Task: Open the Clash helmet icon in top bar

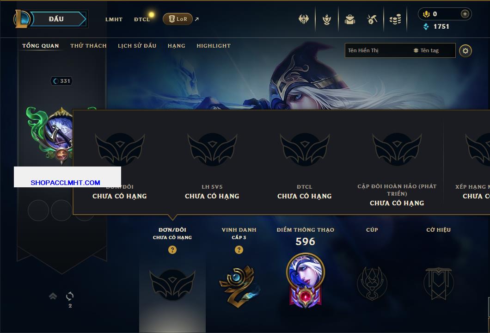Action: (303, 19)
